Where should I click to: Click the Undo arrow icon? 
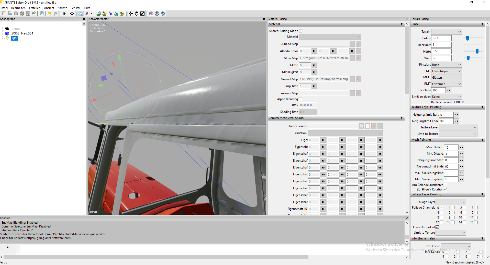[49, 14]
